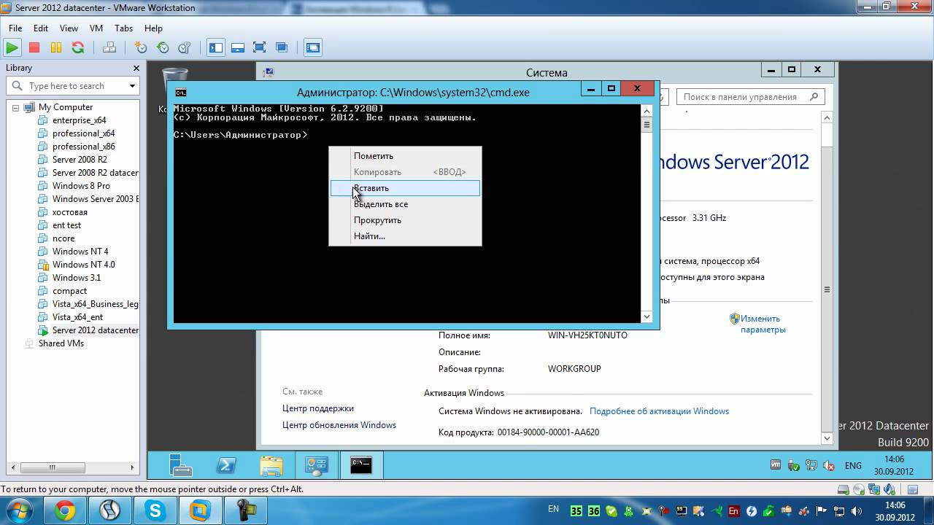934x525 pixels.
Task: Choose Пометить in the context menu
Action: 405,156
